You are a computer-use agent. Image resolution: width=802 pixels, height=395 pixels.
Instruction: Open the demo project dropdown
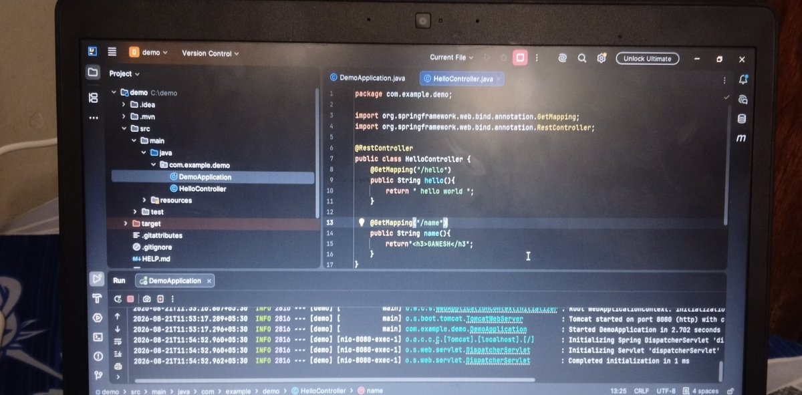point(148,52)
